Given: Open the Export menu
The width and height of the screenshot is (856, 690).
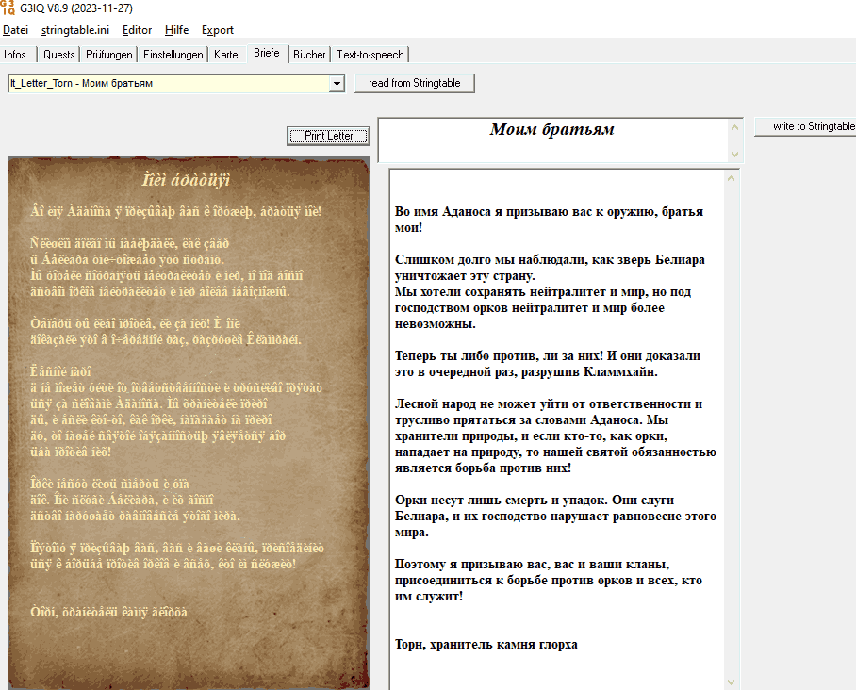Looking at the screenshot, I should point(218,30).
